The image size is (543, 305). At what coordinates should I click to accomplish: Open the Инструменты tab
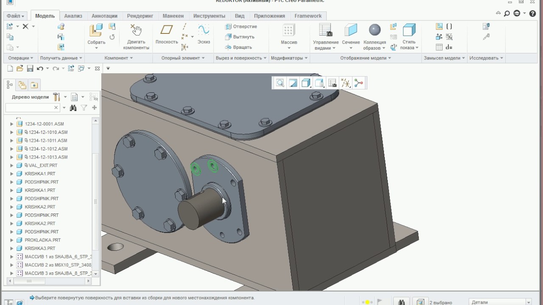click(209, 16)
